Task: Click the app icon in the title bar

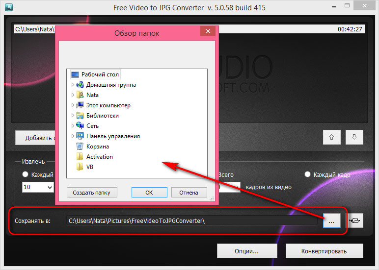Action: [x=9, y=7]
